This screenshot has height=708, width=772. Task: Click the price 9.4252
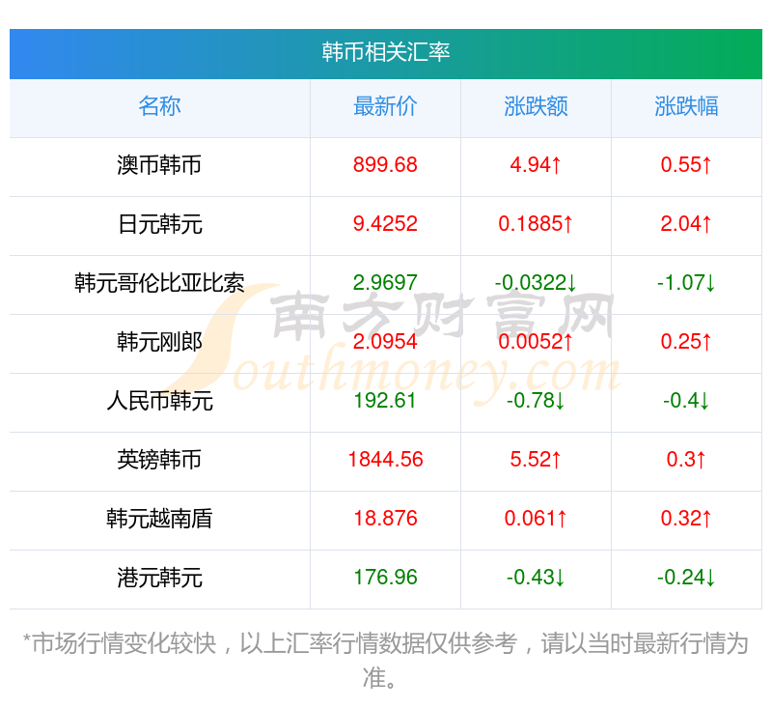click(x=385, y=224)
